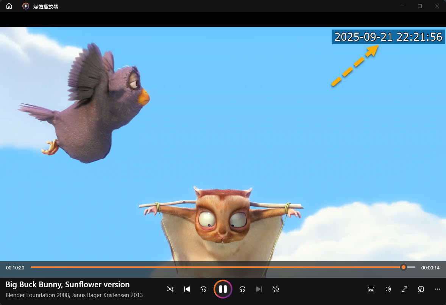446x305 pixels.
Task: Skip to the previous track
Action: coord(187,289)
